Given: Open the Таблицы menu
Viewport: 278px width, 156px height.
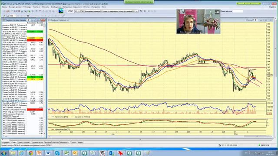Looking at the screenshot, I should 27,7.
